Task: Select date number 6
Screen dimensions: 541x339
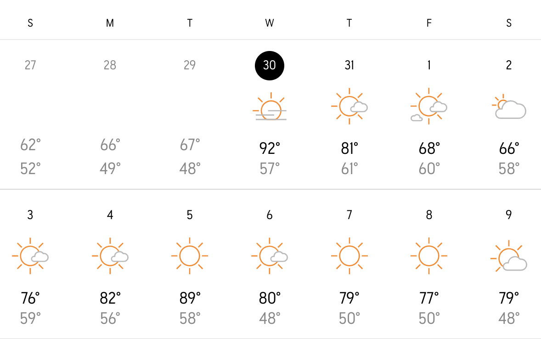Action: pos(270,215)
